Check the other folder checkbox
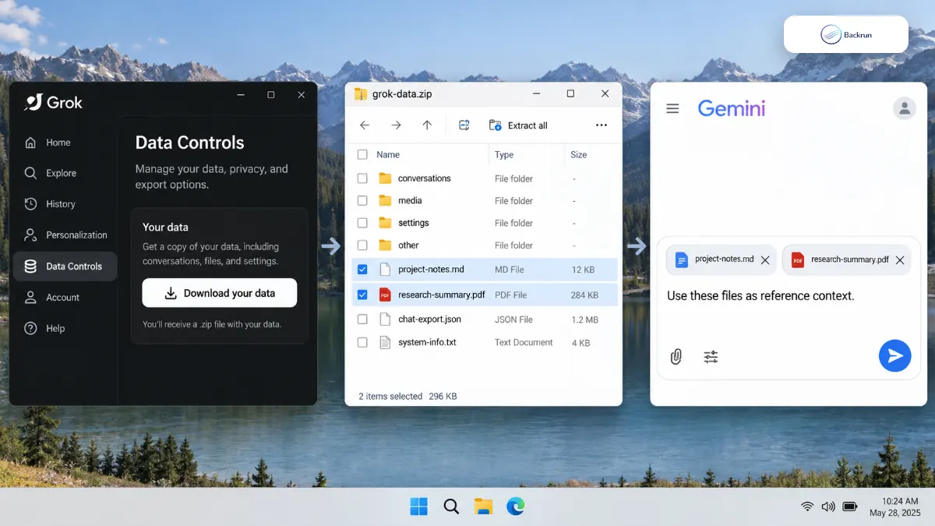Screen dimensions: 935x526 362,245
